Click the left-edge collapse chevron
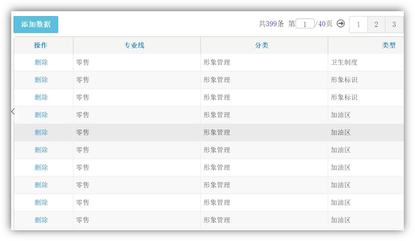This screenshot has height=241, width=415. [x=13, y=112]
